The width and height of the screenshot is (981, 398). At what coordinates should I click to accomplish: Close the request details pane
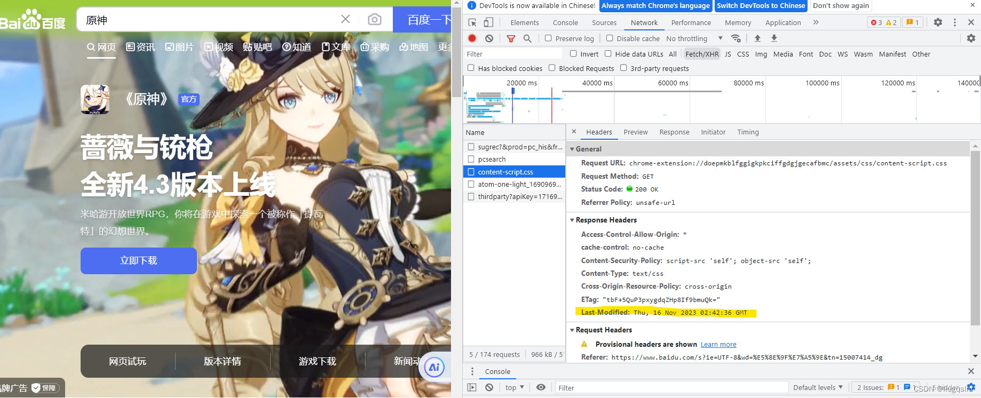(x=574, y=131)
